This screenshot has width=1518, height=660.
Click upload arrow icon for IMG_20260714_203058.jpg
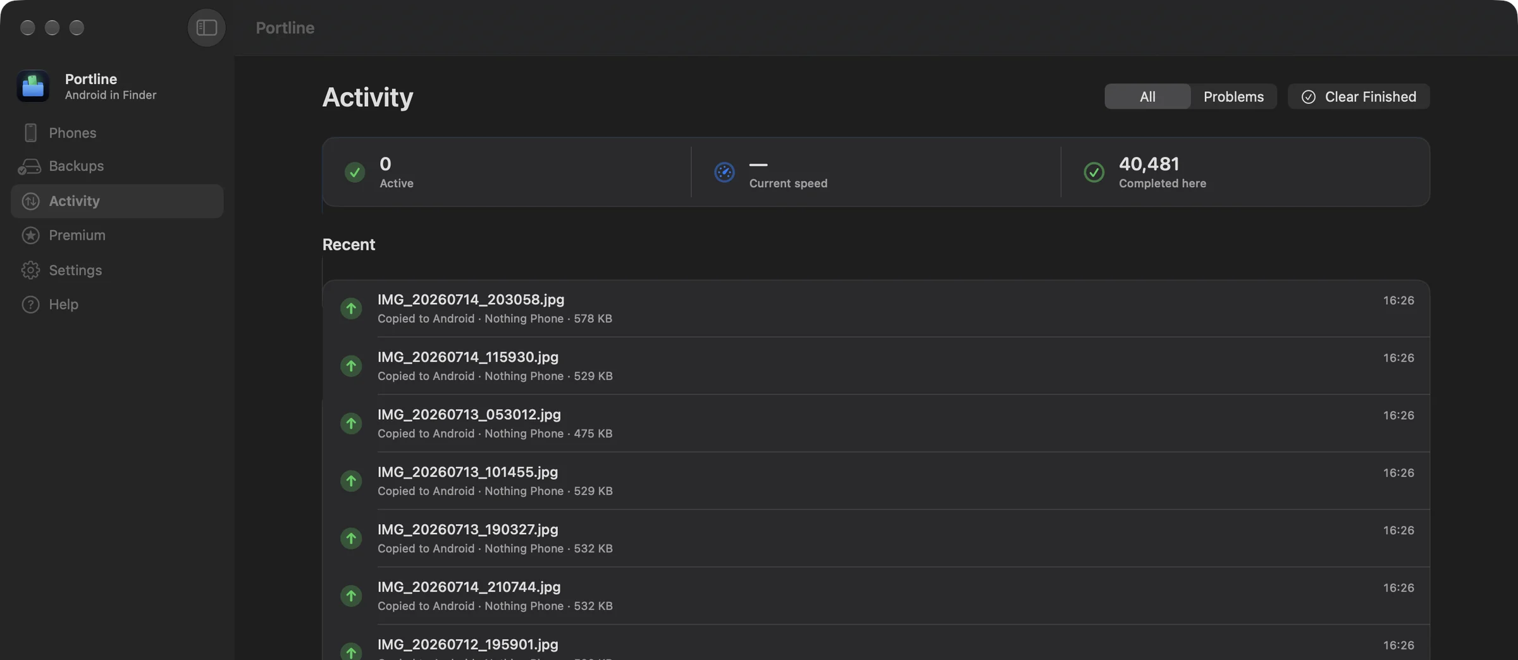pyautogui.click(x=351, y=309)
